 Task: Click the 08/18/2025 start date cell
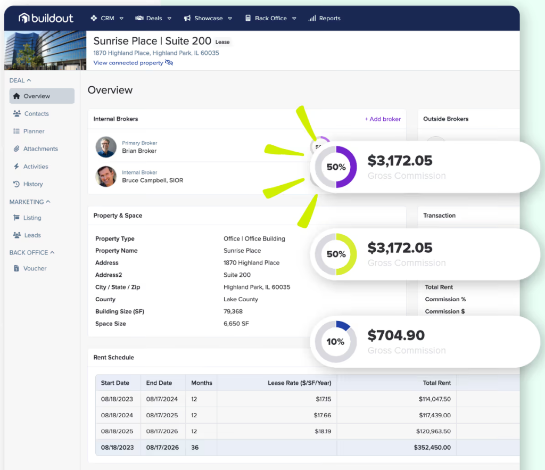(x=117, y=432)
